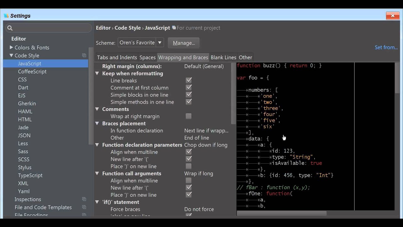Toggle Place ')' on new line for function call arguments
This screenshot has height=227, width=403.
coord(189,195)
